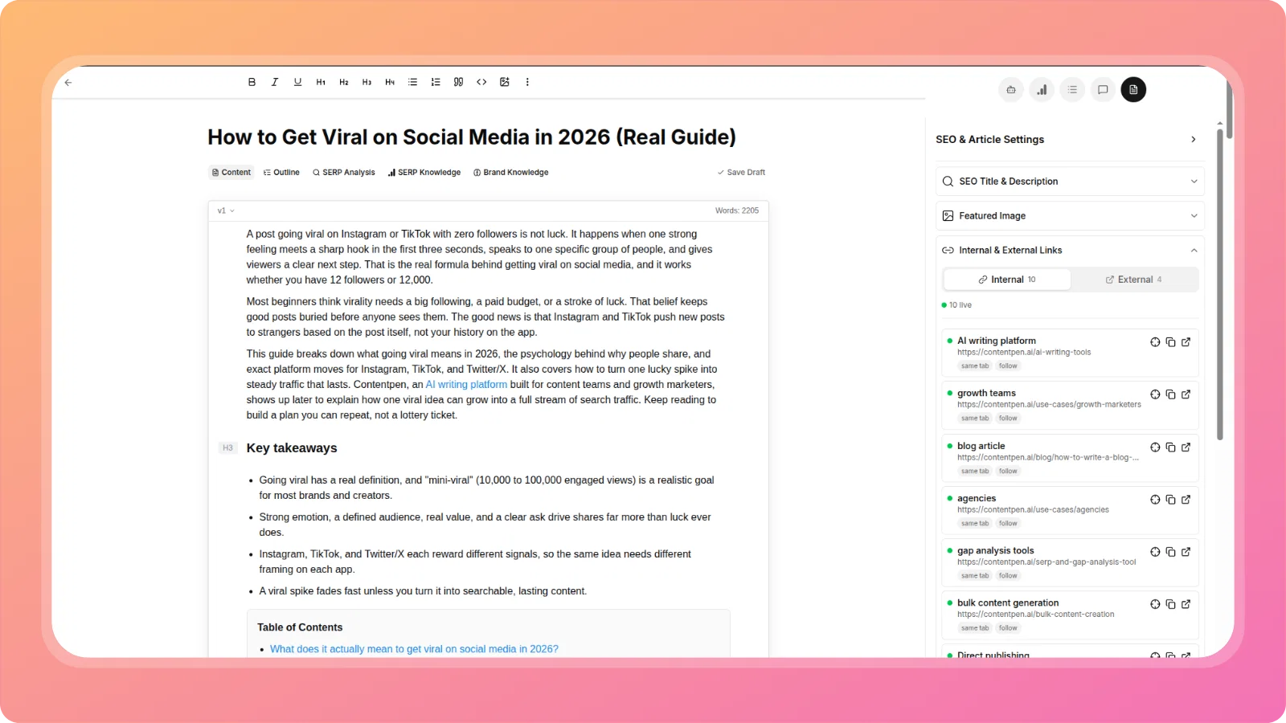The width and height of the screenshot is (1286, 723).
Task: Click Save Draft
Action: 741,173
